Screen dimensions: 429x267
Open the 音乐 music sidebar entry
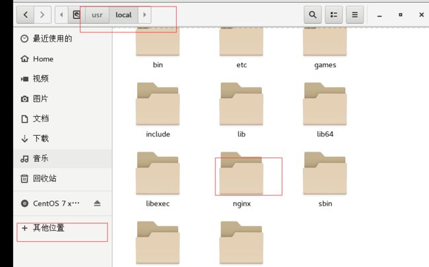point(63,158)
